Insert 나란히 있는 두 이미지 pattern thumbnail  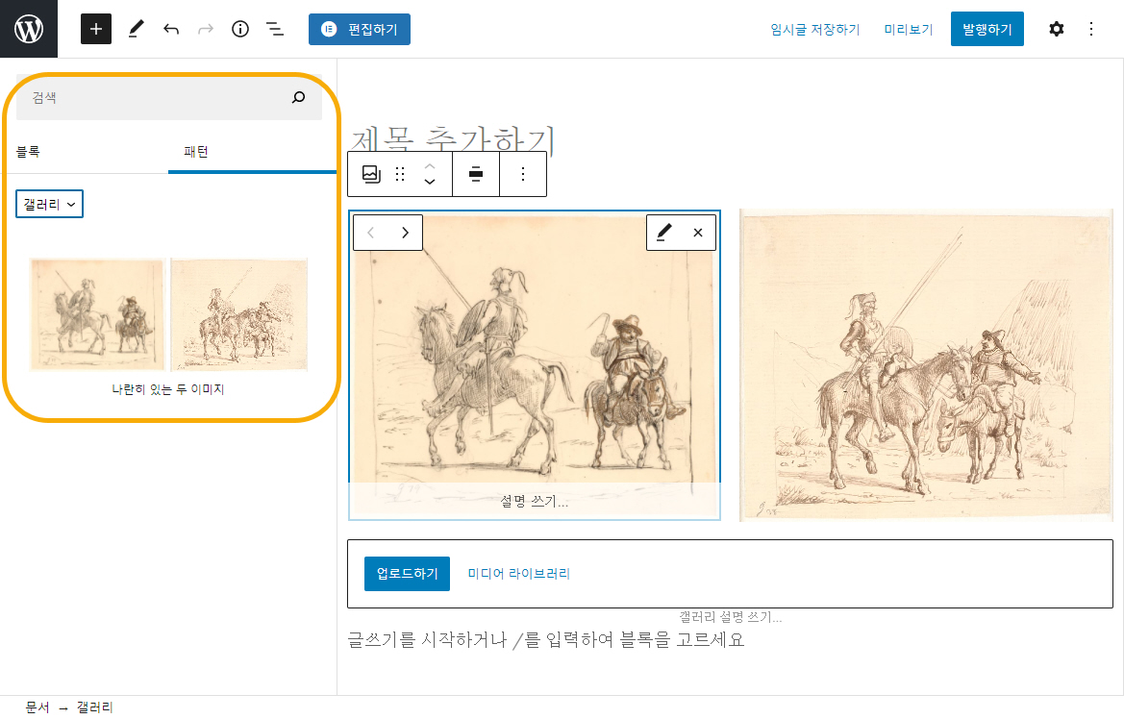pos(168,314)
